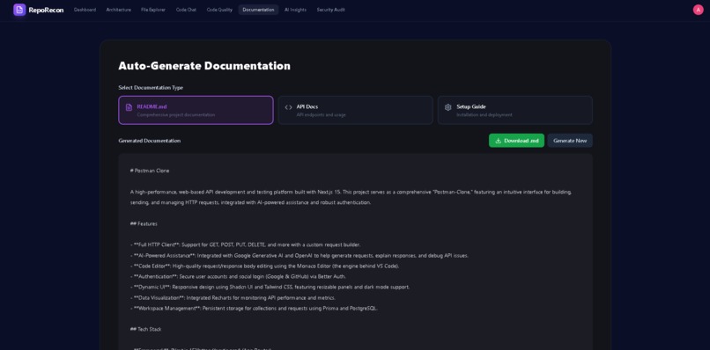Viewport: 710px width, 350px height.
Task: Click 'API endpoints and usage' subtitle
Action: [x=321, y=115]
